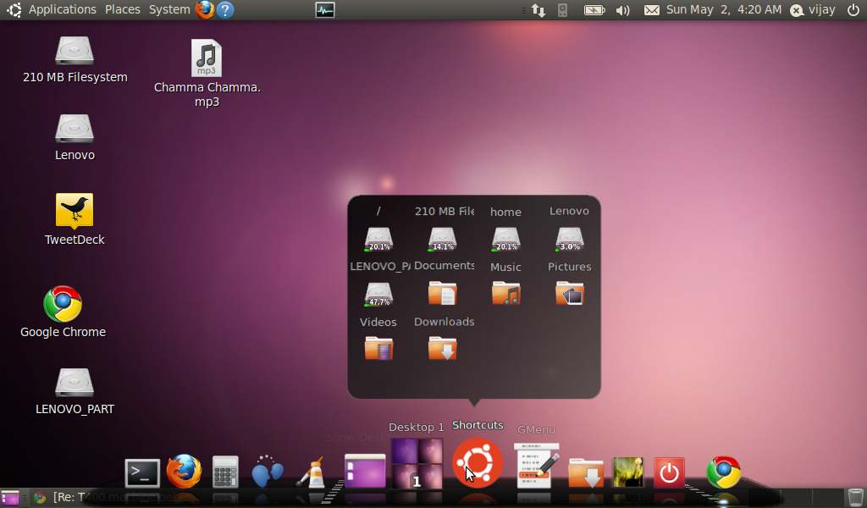Open the Videos folder in the shortcuts popup
Screen dimensions: 867x508
coord(378,348)
